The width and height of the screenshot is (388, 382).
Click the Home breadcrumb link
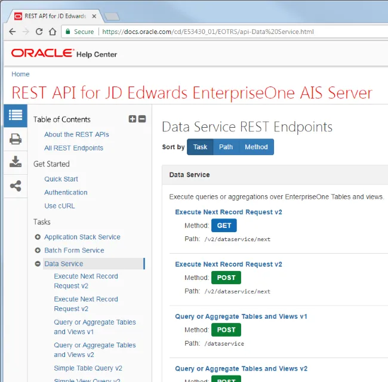(x=20, y=74)
